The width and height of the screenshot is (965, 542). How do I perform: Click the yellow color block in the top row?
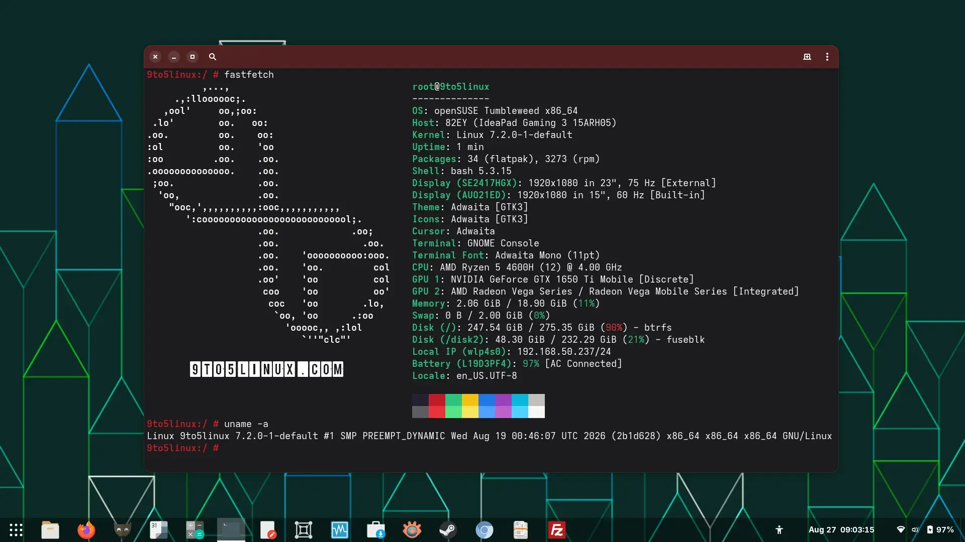[x=470, y=400]
